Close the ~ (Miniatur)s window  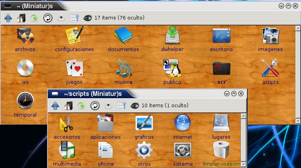(295, 6)
